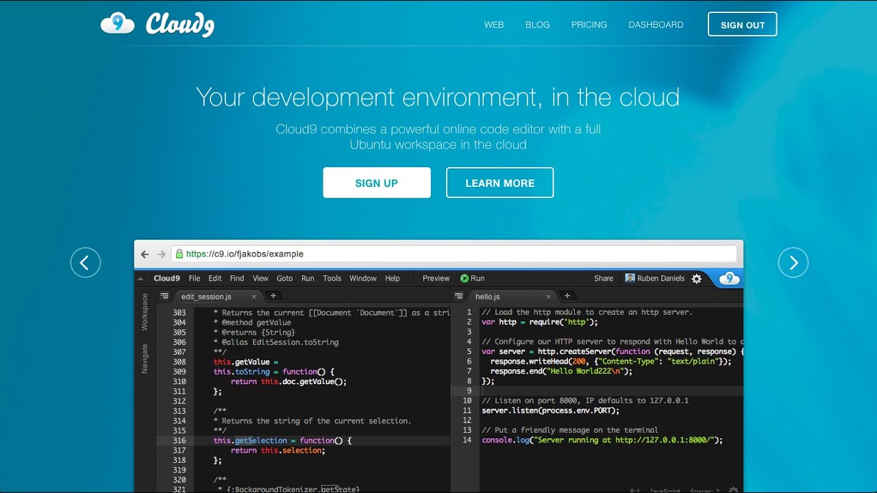Click the c9.io/fjakobs/example address bar
This screenshot has width=877, height=493.
(454, 254)
